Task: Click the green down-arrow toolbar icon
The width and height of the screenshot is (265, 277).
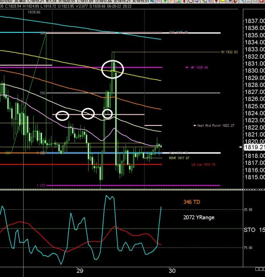Action: pyautogui.click(x=165, y=1)
